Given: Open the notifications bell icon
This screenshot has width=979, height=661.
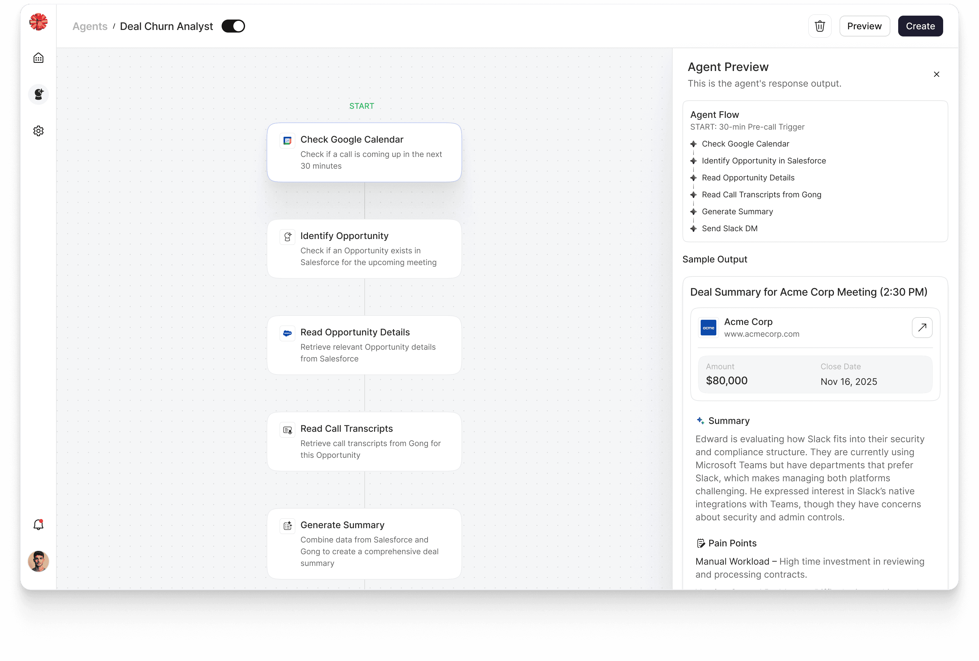Looking at the screenshot, I should coord(38,525).
